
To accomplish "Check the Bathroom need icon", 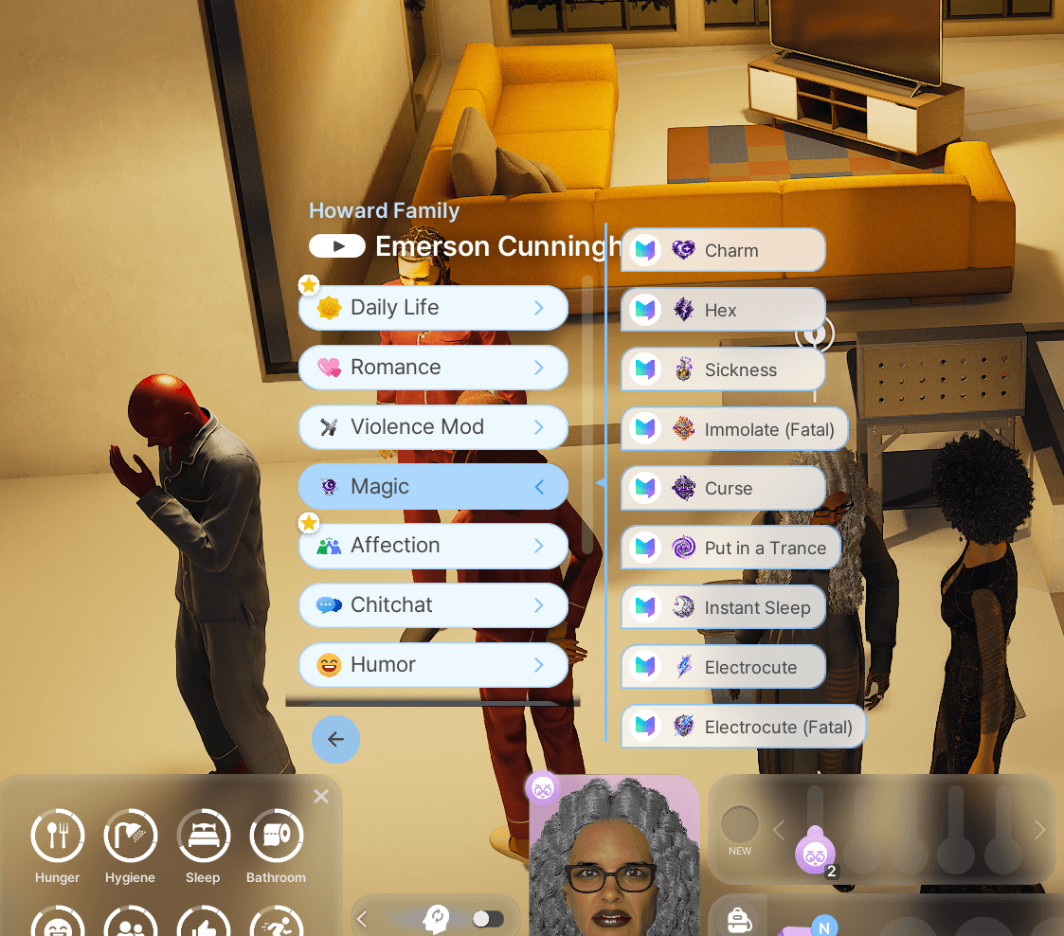I will (276, 836).
